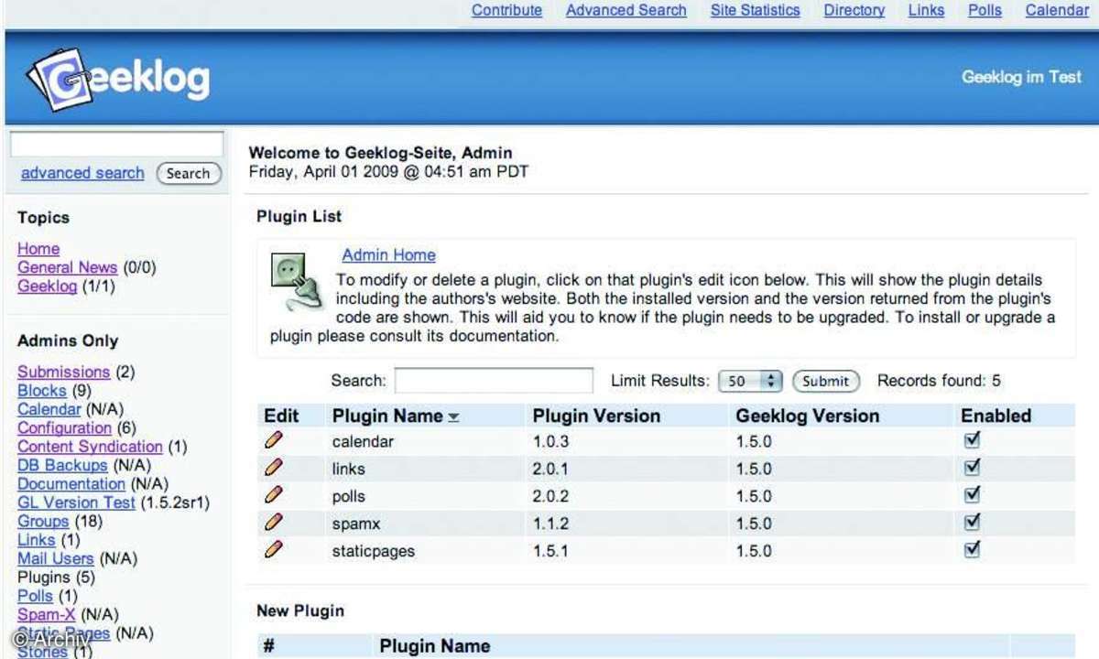
Task: Disable the staticpages plugin checkbox
Action: (973, 550)
